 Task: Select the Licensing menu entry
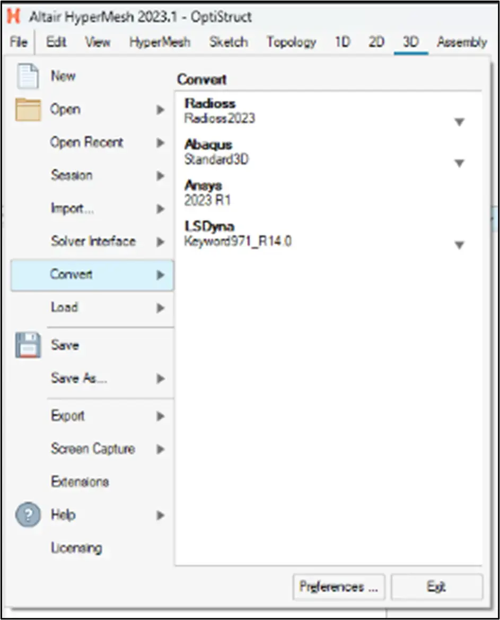76,548
